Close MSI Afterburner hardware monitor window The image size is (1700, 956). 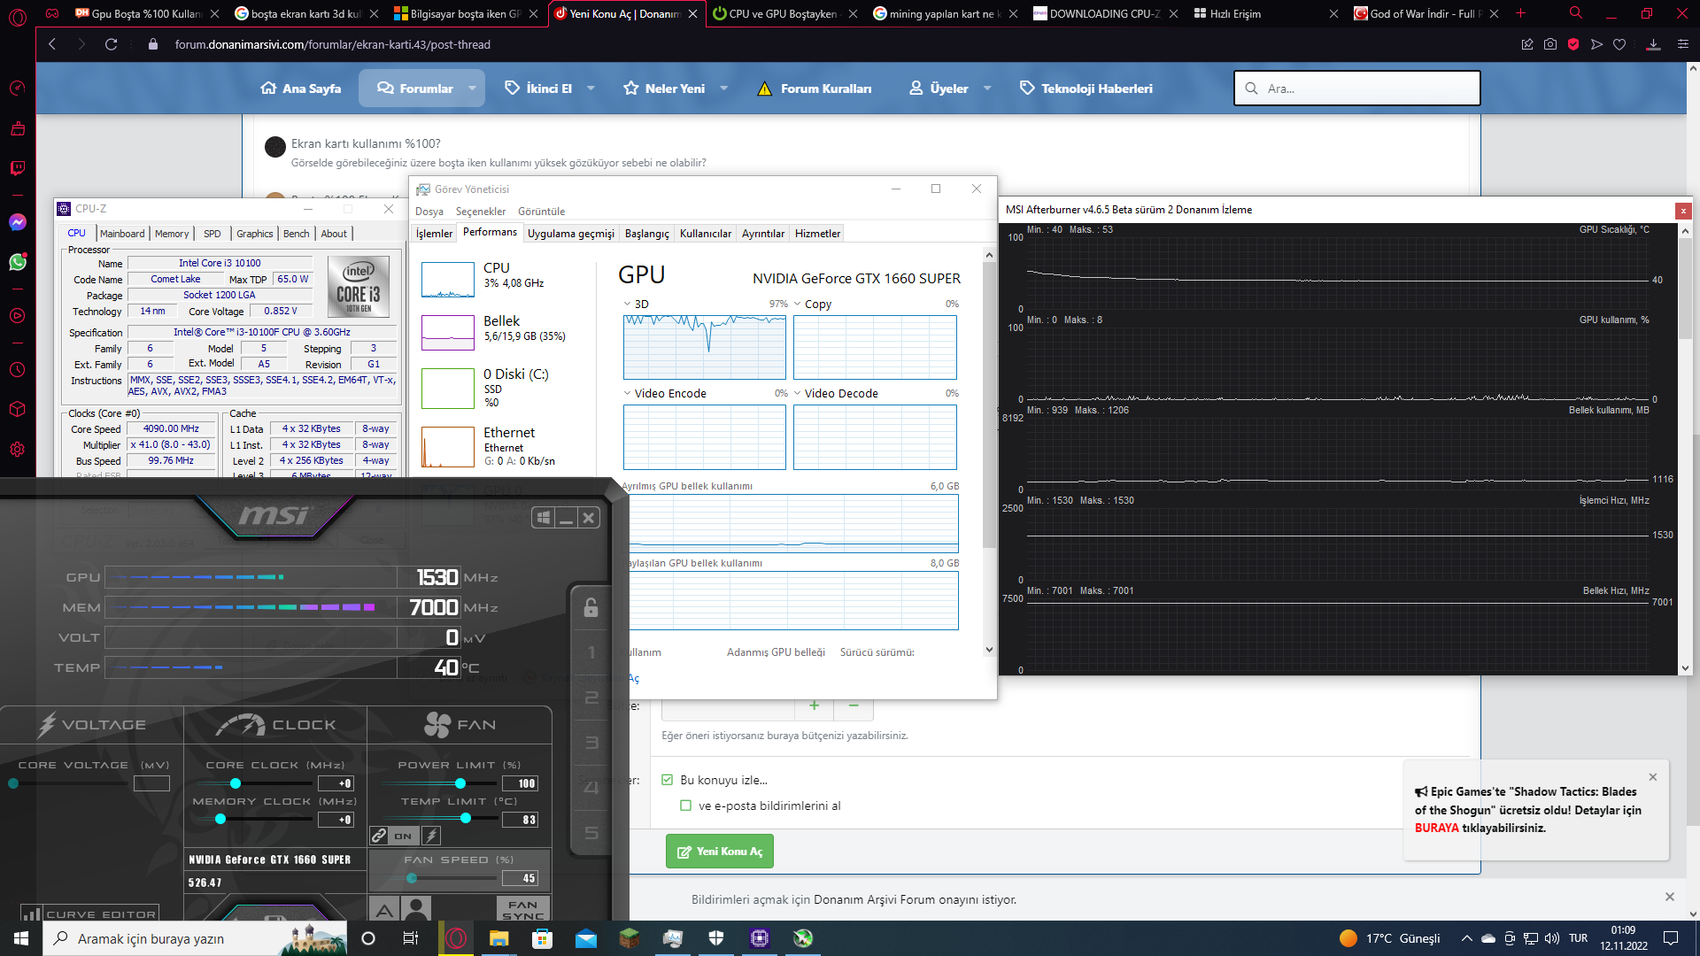coord(1683,211)
